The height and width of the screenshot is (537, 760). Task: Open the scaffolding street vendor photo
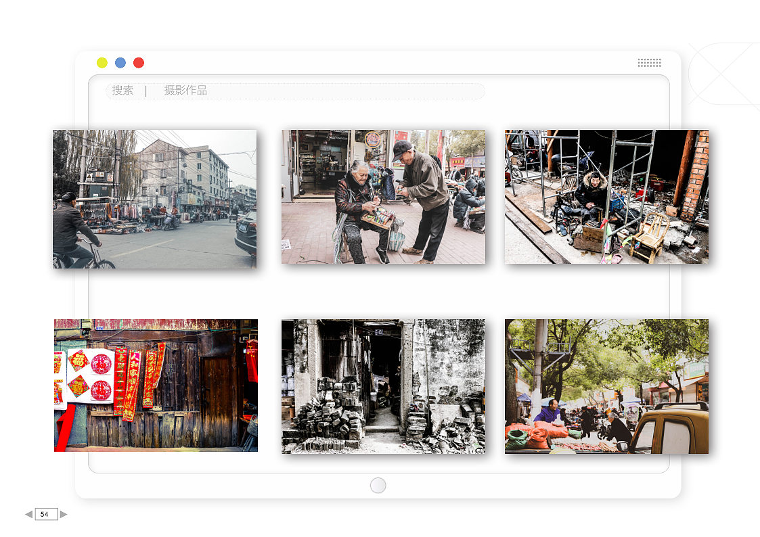point(607,197)
